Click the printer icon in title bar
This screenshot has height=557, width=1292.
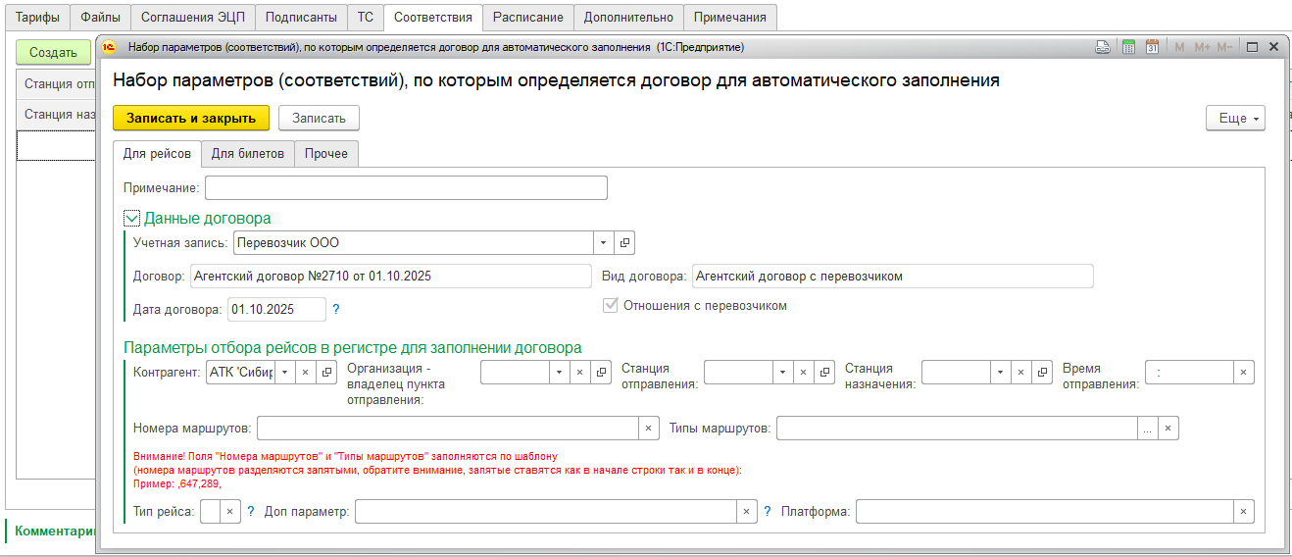click(x=1103, y=47)
